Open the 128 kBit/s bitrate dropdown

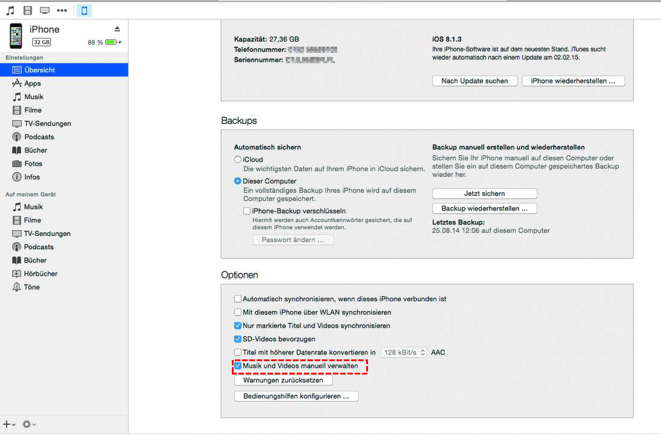point(403,352)
